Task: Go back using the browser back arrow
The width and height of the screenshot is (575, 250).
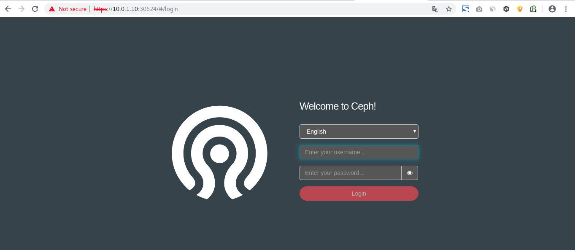Action: point(8,9)
